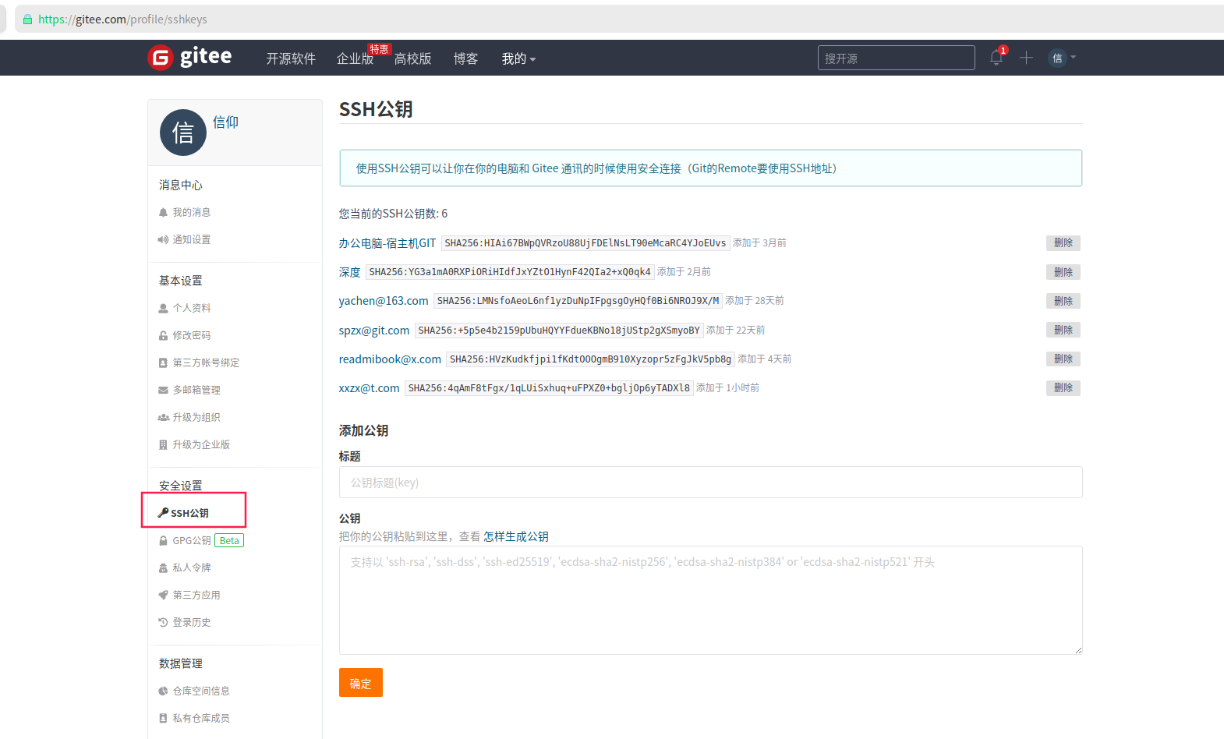Open 企业版 in the top navigation

tap(355, 58)
